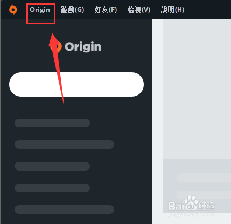This screenshot has height=224, width=231.
Task: Select the first sidebar placeholder item
Action: 52,123
